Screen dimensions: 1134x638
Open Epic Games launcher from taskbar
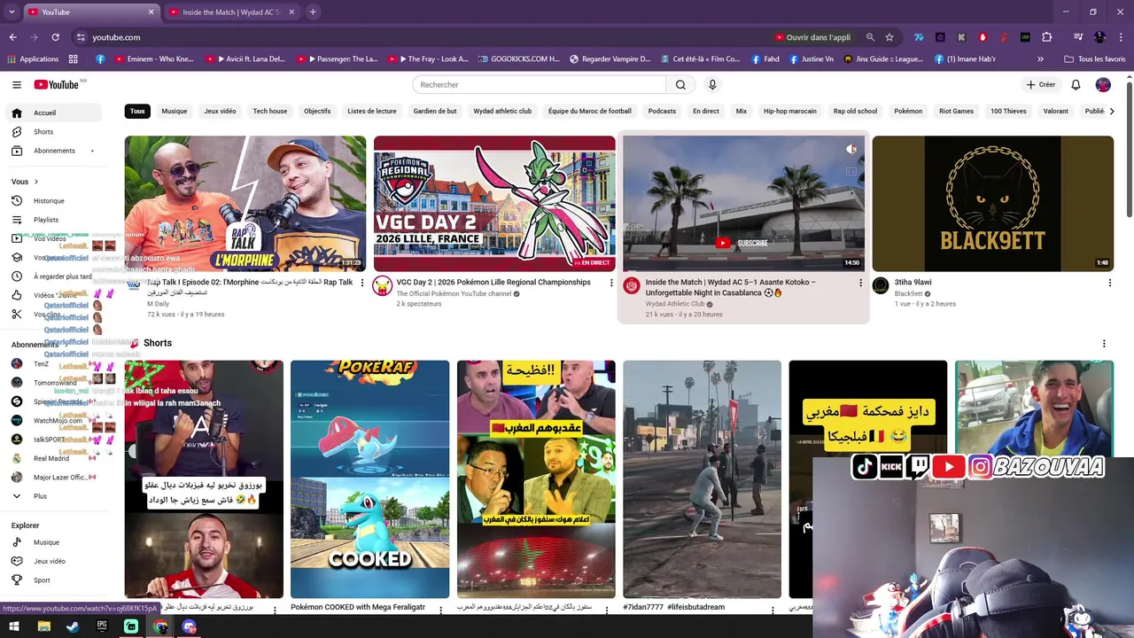tap(102, 626)
